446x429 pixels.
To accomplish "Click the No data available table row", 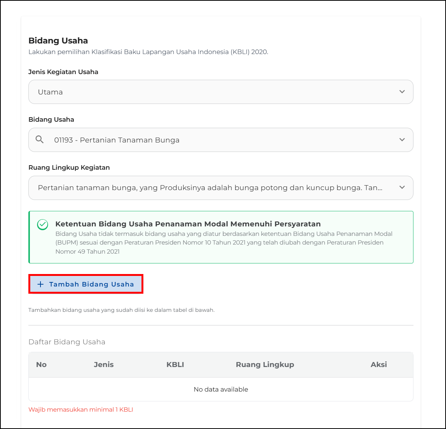I will pyautogui.click(x=221, y=389).
